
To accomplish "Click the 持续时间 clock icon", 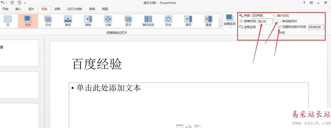I will pyautogui.click(x=241, y=21).
